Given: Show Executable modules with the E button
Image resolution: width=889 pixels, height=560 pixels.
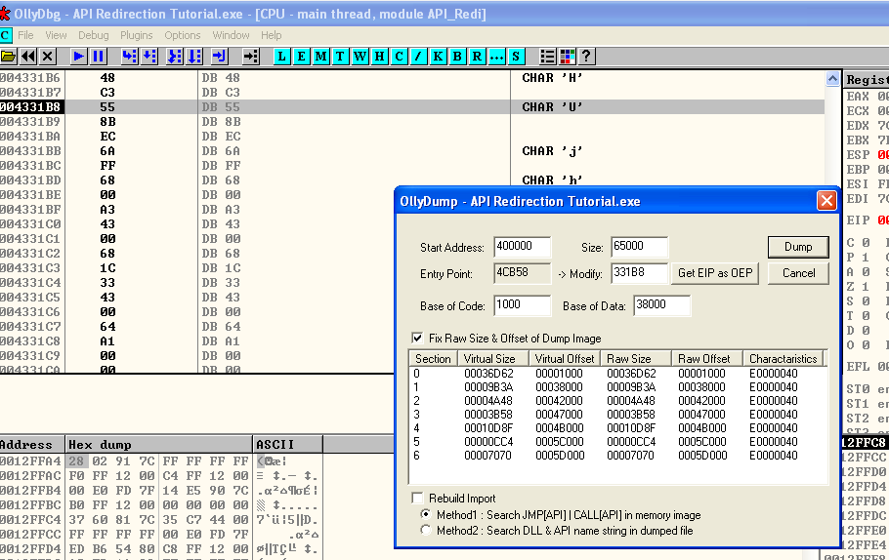Looking at the screenshot, I should pos(301,56).
